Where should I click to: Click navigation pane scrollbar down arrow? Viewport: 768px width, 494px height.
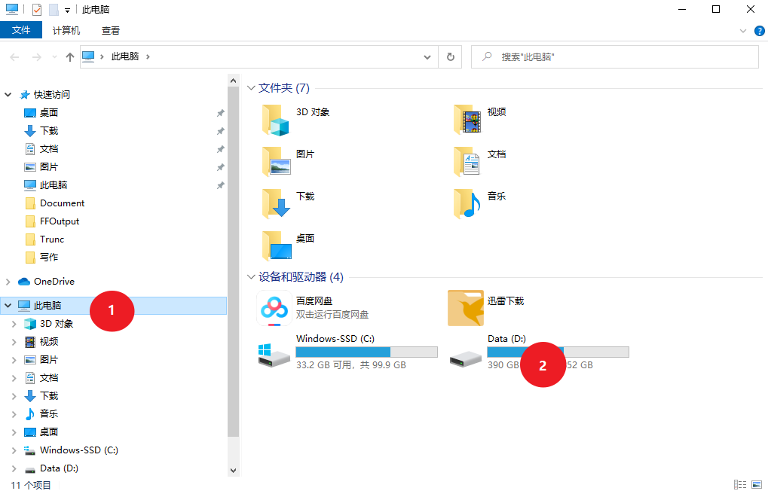(x=233, y=471)
